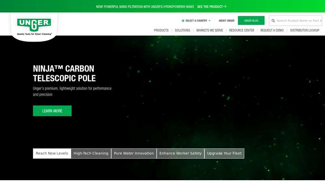This screenshot has height=183, width=325.
Task: Open the Solutions menu
Action: coord(182,30)
